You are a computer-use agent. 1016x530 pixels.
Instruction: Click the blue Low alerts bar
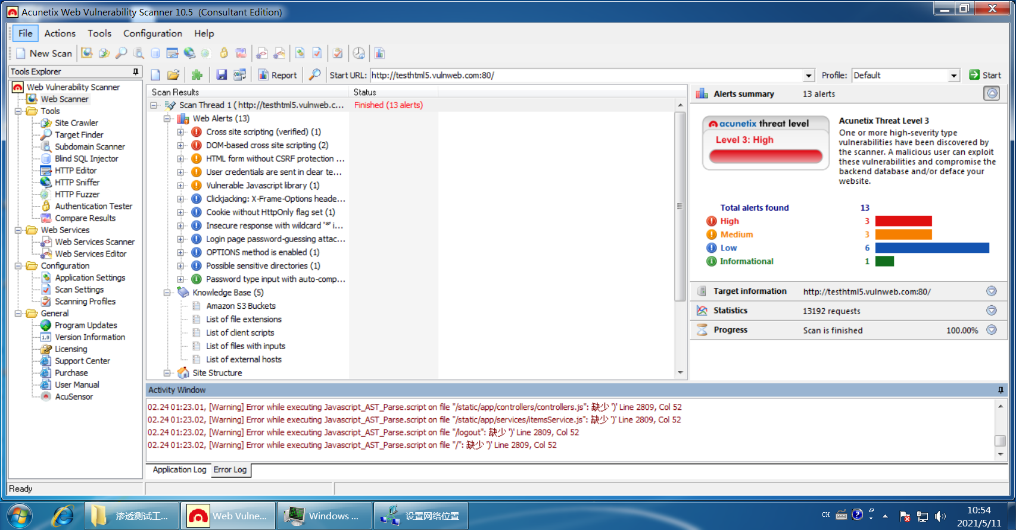coord(932,248)
